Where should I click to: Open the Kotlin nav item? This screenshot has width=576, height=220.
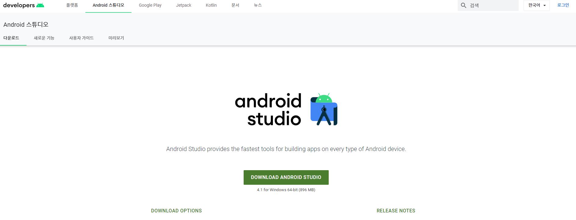211,5
